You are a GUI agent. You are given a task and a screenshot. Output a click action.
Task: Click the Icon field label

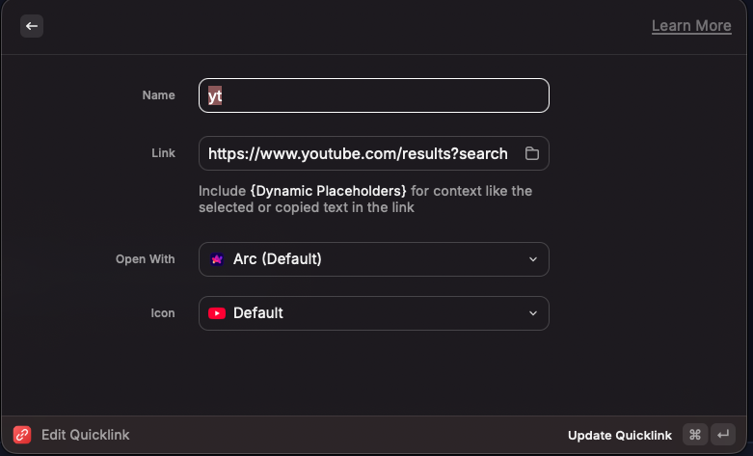pos(162,313)
